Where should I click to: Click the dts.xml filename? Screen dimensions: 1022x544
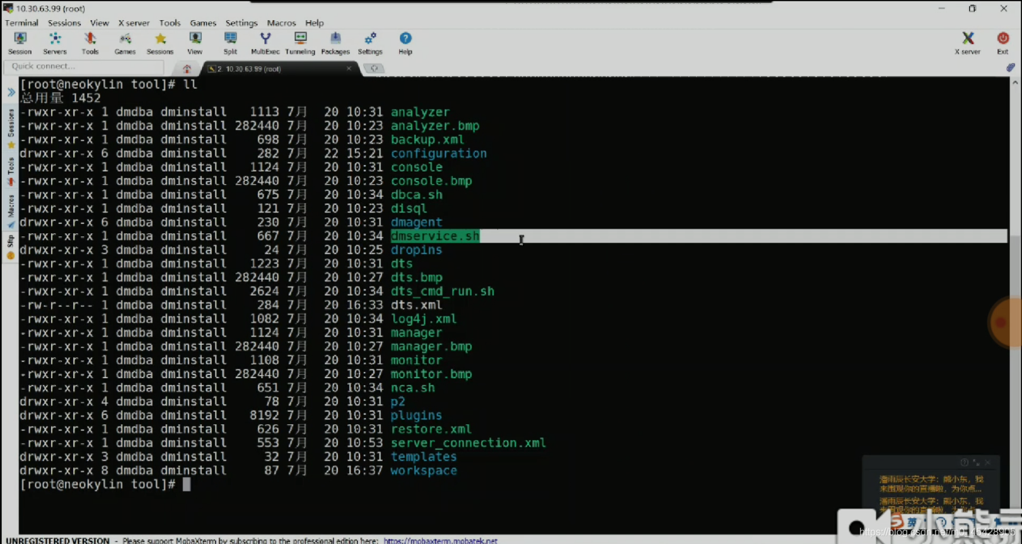pos(416,305)
